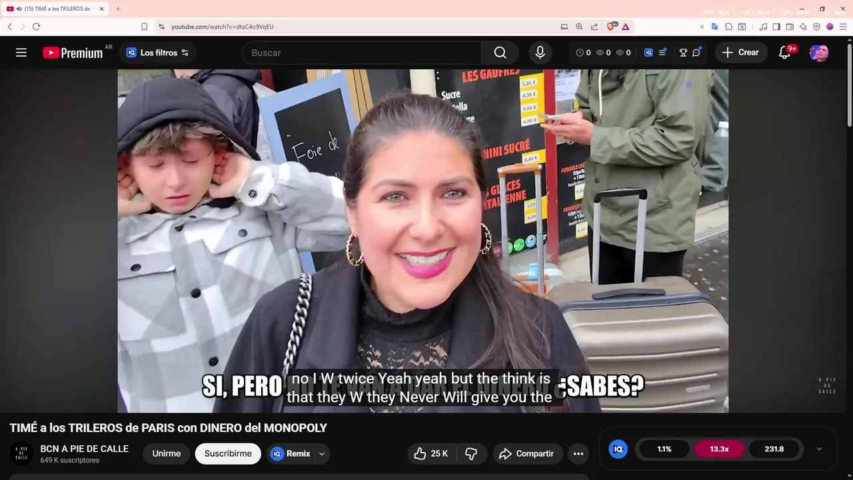
Task: Click the vidIQ circle logo in the stats panel
Action: click(618, 449)
